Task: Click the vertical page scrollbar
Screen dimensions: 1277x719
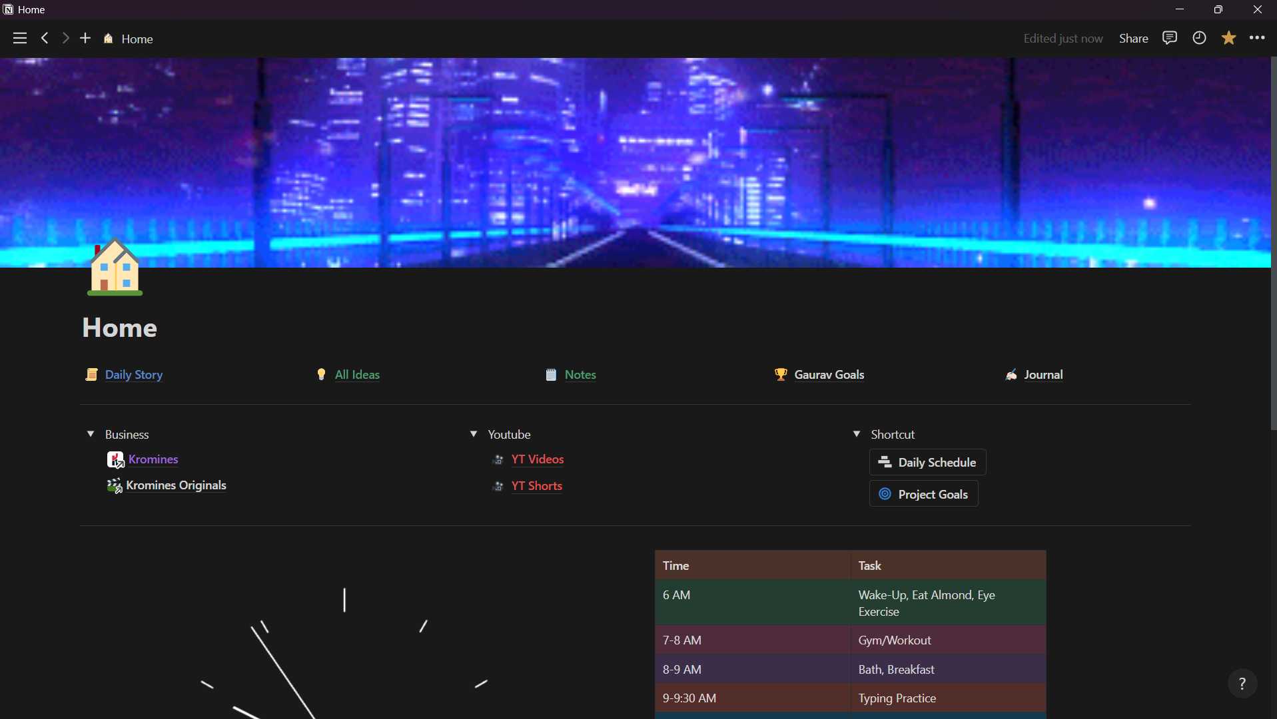Action: (1274, 244)
